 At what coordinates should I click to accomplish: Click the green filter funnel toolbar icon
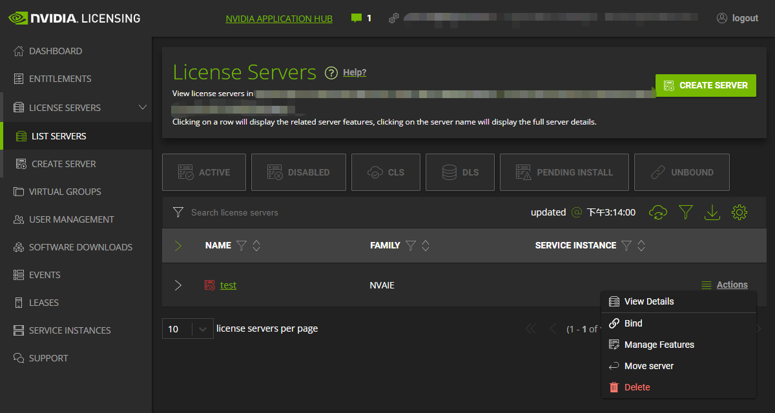click(686, 212)
